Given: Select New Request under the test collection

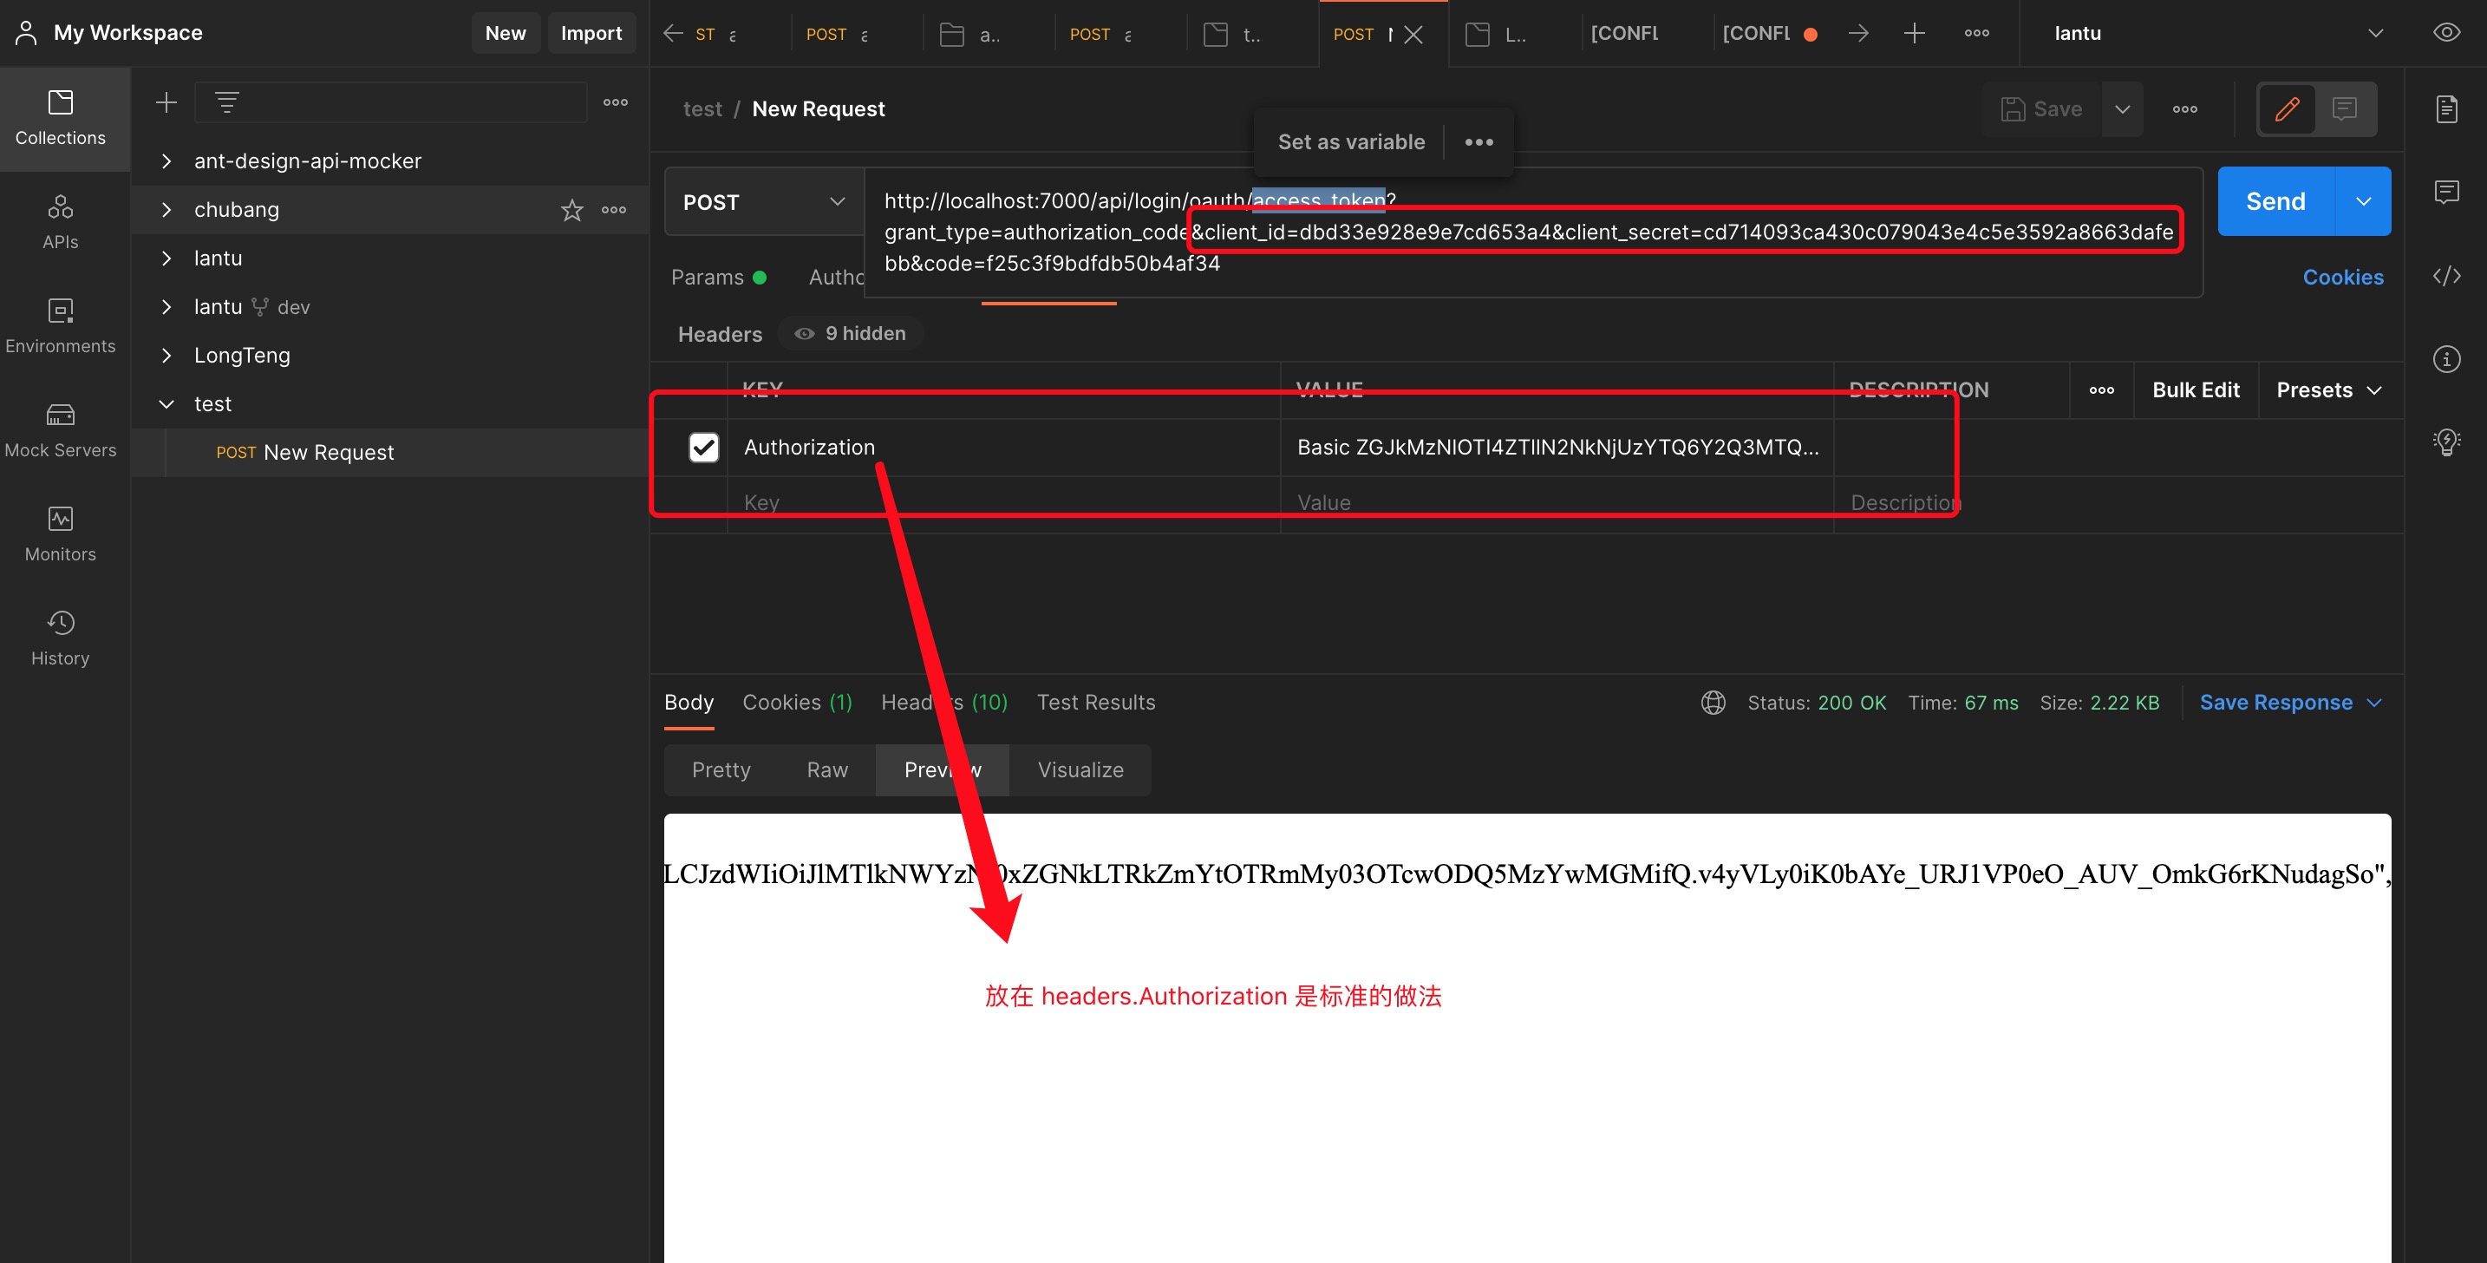Looking at the screenshot, I should coord(329,452).
